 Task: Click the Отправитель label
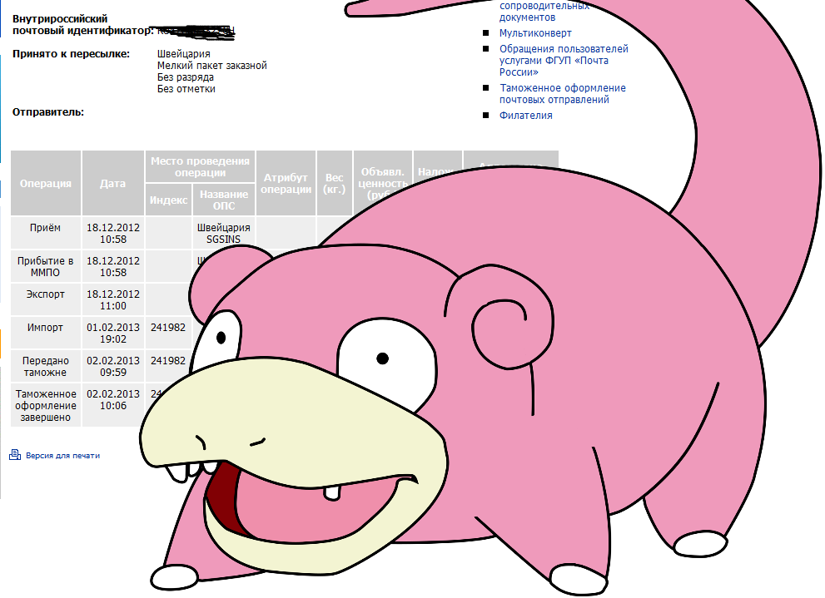48,112
